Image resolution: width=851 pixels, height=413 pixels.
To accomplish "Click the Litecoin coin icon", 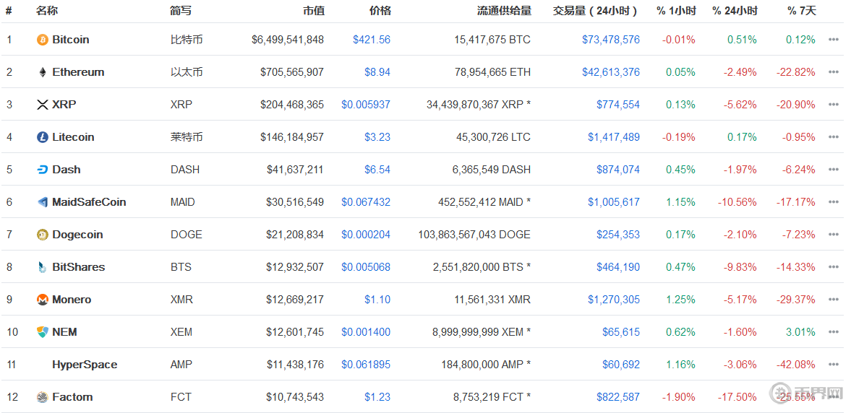I will (43, 137).
